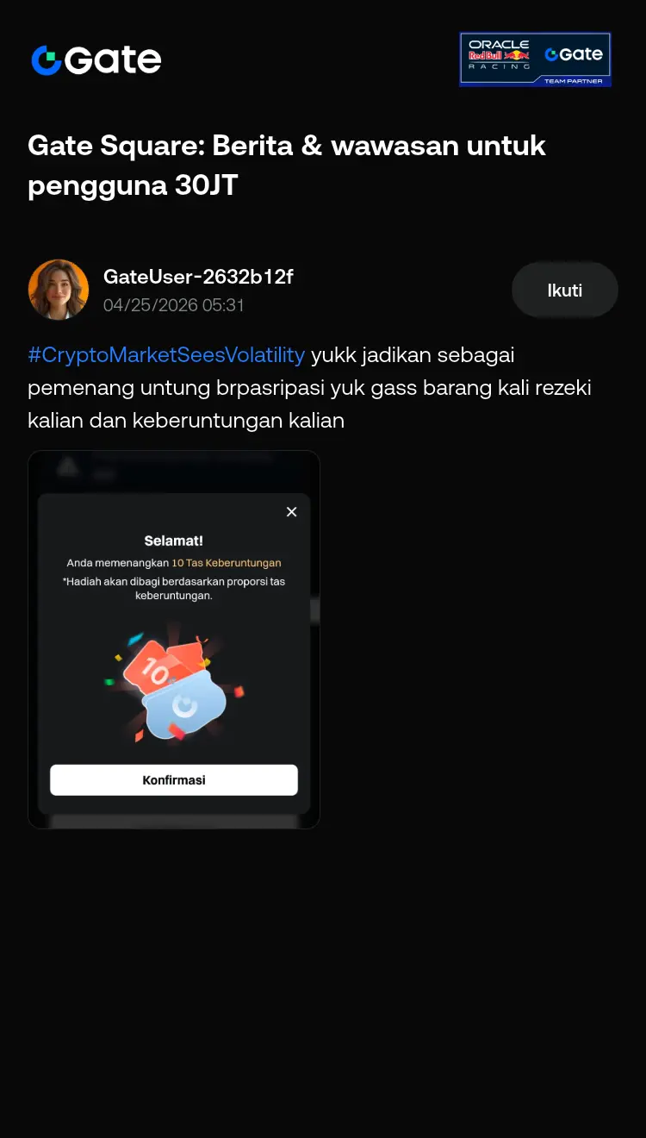Open the attached post image
Image resolution: width=646 pixels, height=1138 pixels.
tap(174, 640)
